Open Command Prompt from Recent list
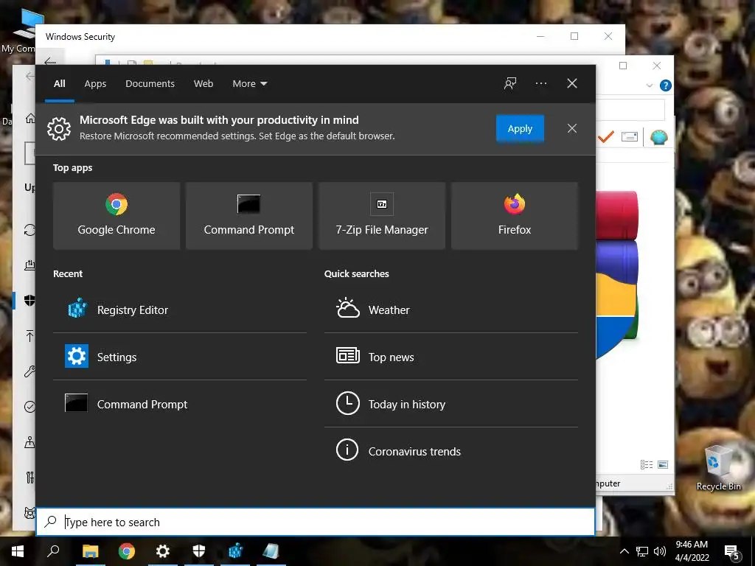The height and width of the screenshot is (566, 755). tap(180, 404)
